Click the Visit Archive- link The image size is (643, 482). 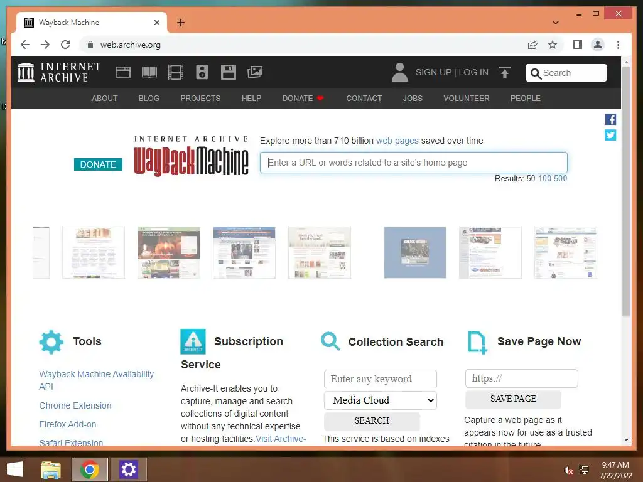(281, 439)
